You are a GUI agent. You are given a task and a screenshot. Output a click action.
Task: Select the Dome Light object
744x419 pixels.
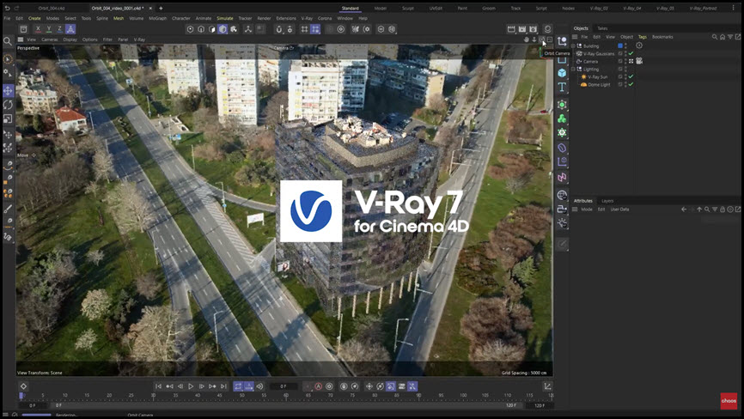599,84
